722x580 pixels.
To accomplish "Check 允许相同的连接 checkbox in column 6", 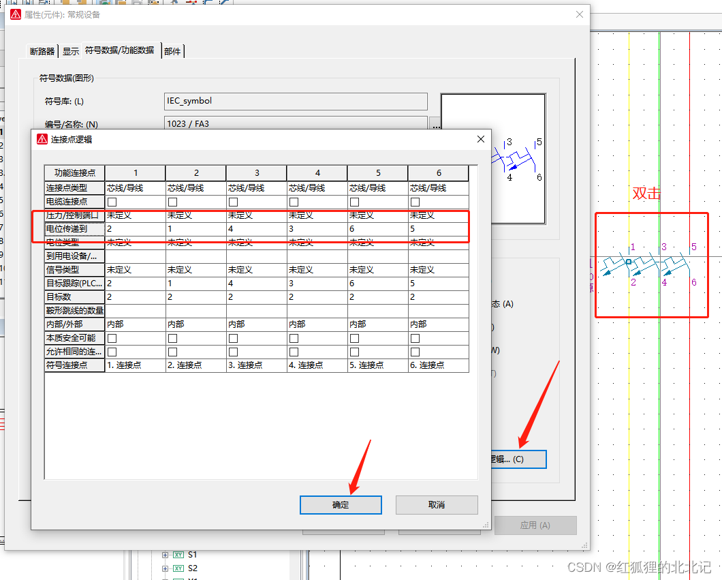I will point(415,352).
